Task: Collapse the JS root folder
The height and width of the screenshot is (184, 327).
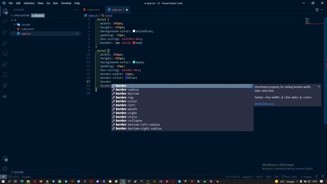Action: tap(12, 20)
